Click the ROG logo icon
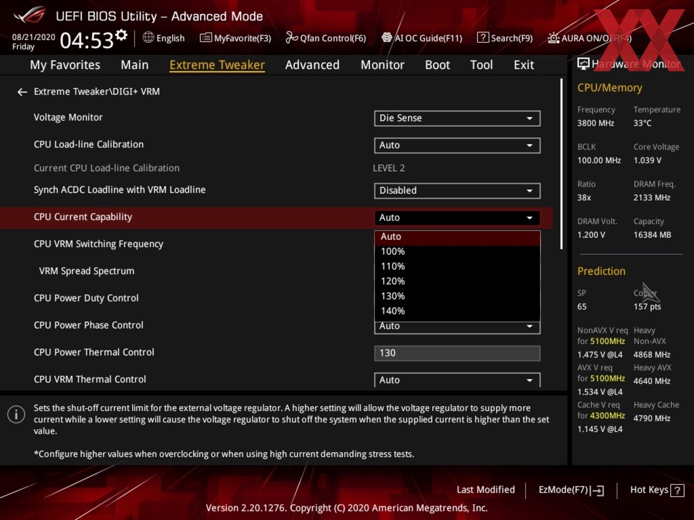Image resolution: width=694 pixels, height=520 pixels. click(x=29, y=15)
